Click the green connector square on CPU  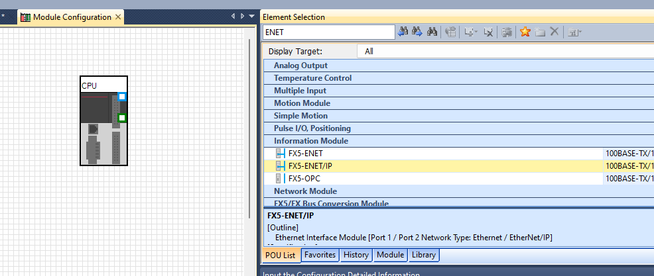(x=122, y=118)
